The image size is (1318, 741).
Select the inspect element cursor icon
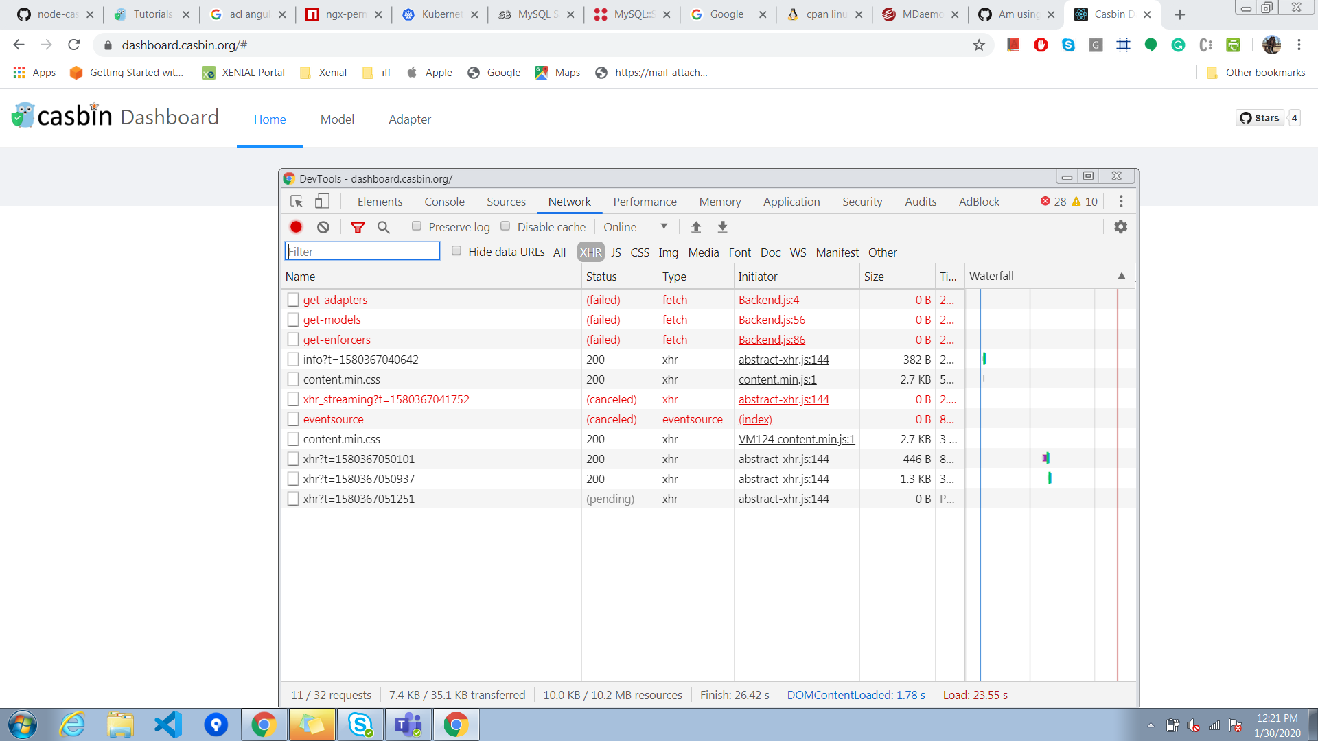[x=296, y=201]
